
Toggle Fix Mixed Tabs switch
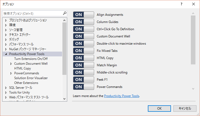pos(84,51)
